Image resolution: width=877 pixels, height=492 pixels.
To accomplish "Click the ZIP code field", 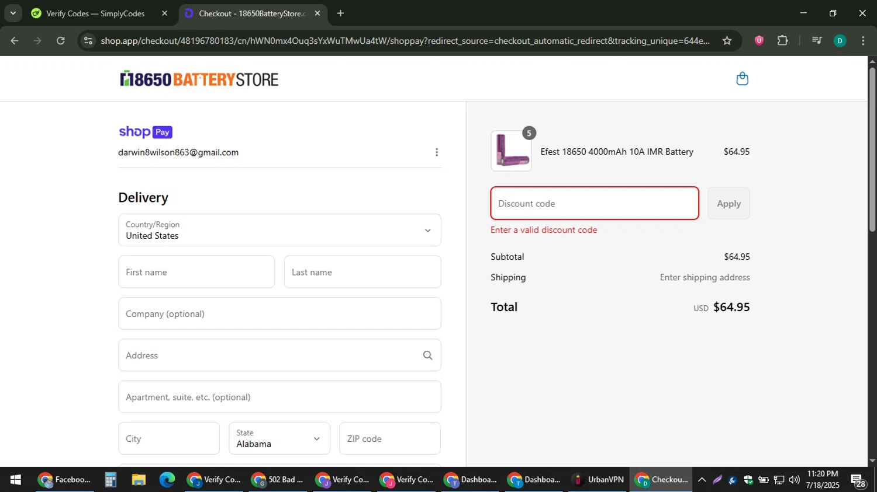I will 390,438.
